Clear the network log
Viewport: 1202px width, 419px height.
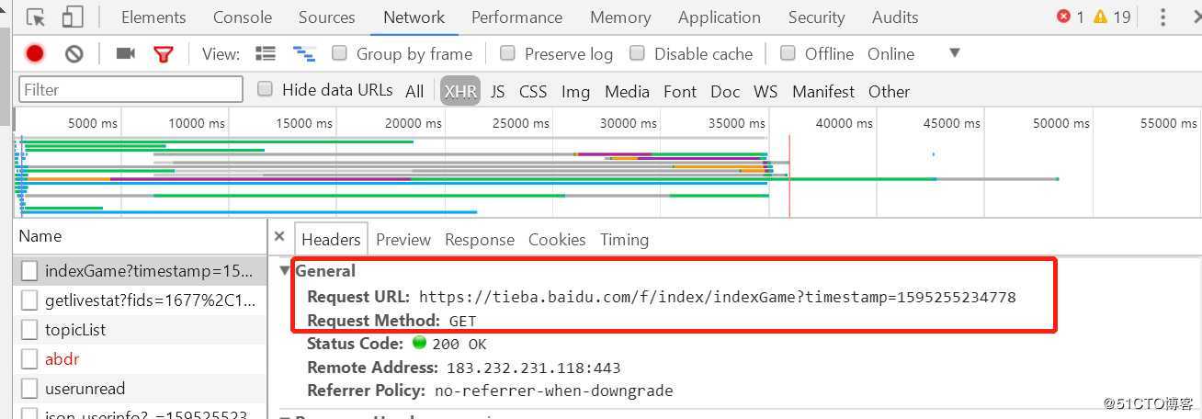pyautogui.click(x=74, y=54)
